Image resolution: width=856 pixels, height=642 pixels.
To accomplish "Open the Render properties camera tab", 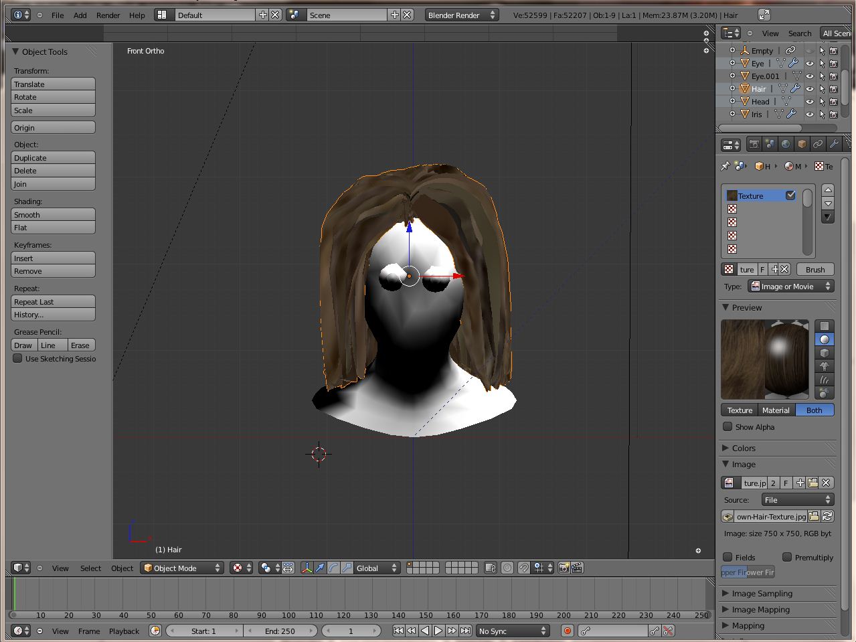I will coord(754,145).
